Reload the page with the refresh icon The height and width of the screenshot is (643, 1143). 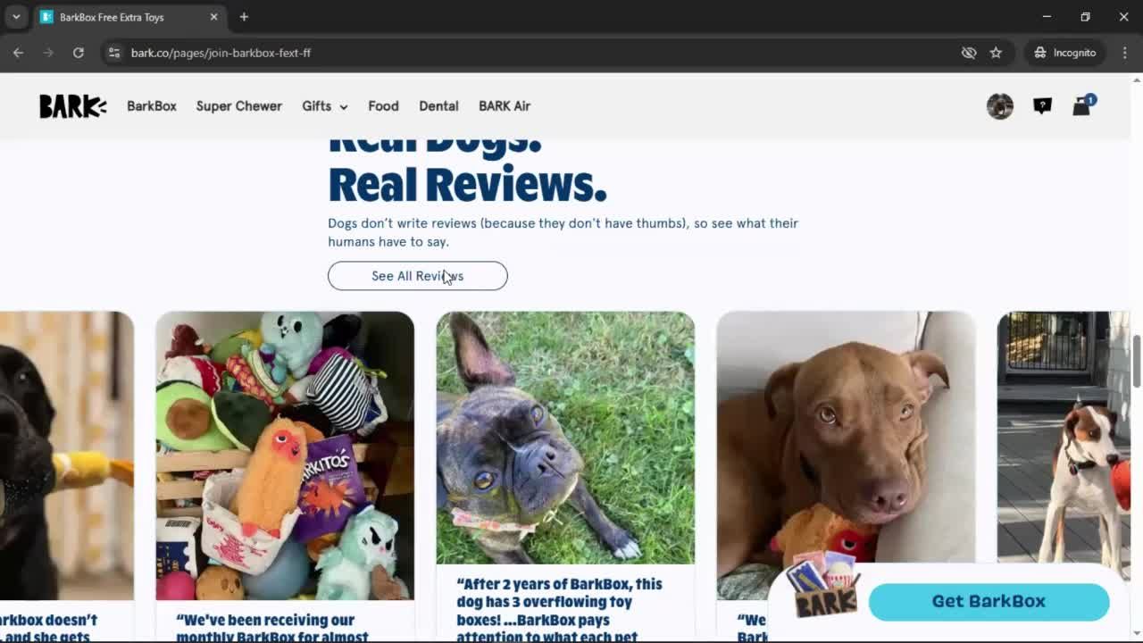point(79,53)
